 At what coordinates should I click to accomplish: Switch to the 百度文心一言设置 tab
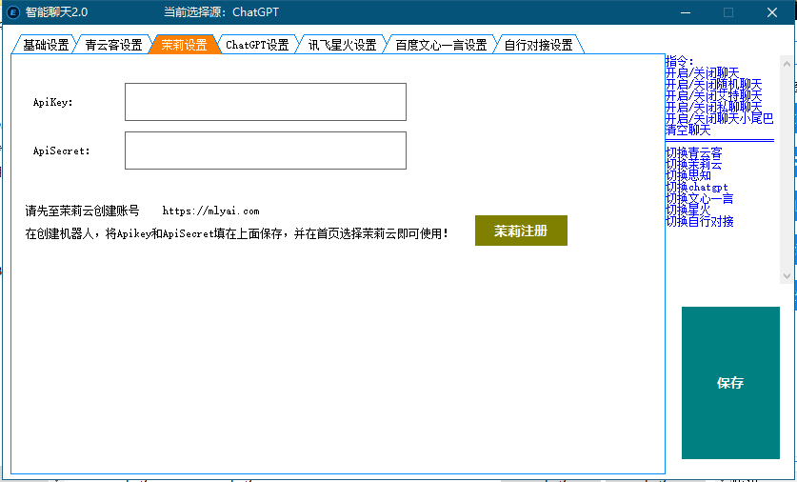pos(441,45)
